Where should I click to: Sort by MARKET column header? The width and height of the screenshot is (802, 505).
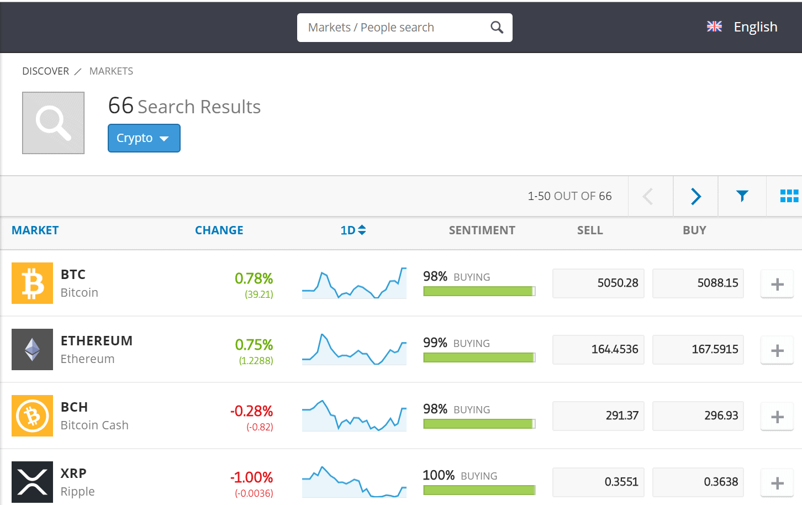pos(35,230)
